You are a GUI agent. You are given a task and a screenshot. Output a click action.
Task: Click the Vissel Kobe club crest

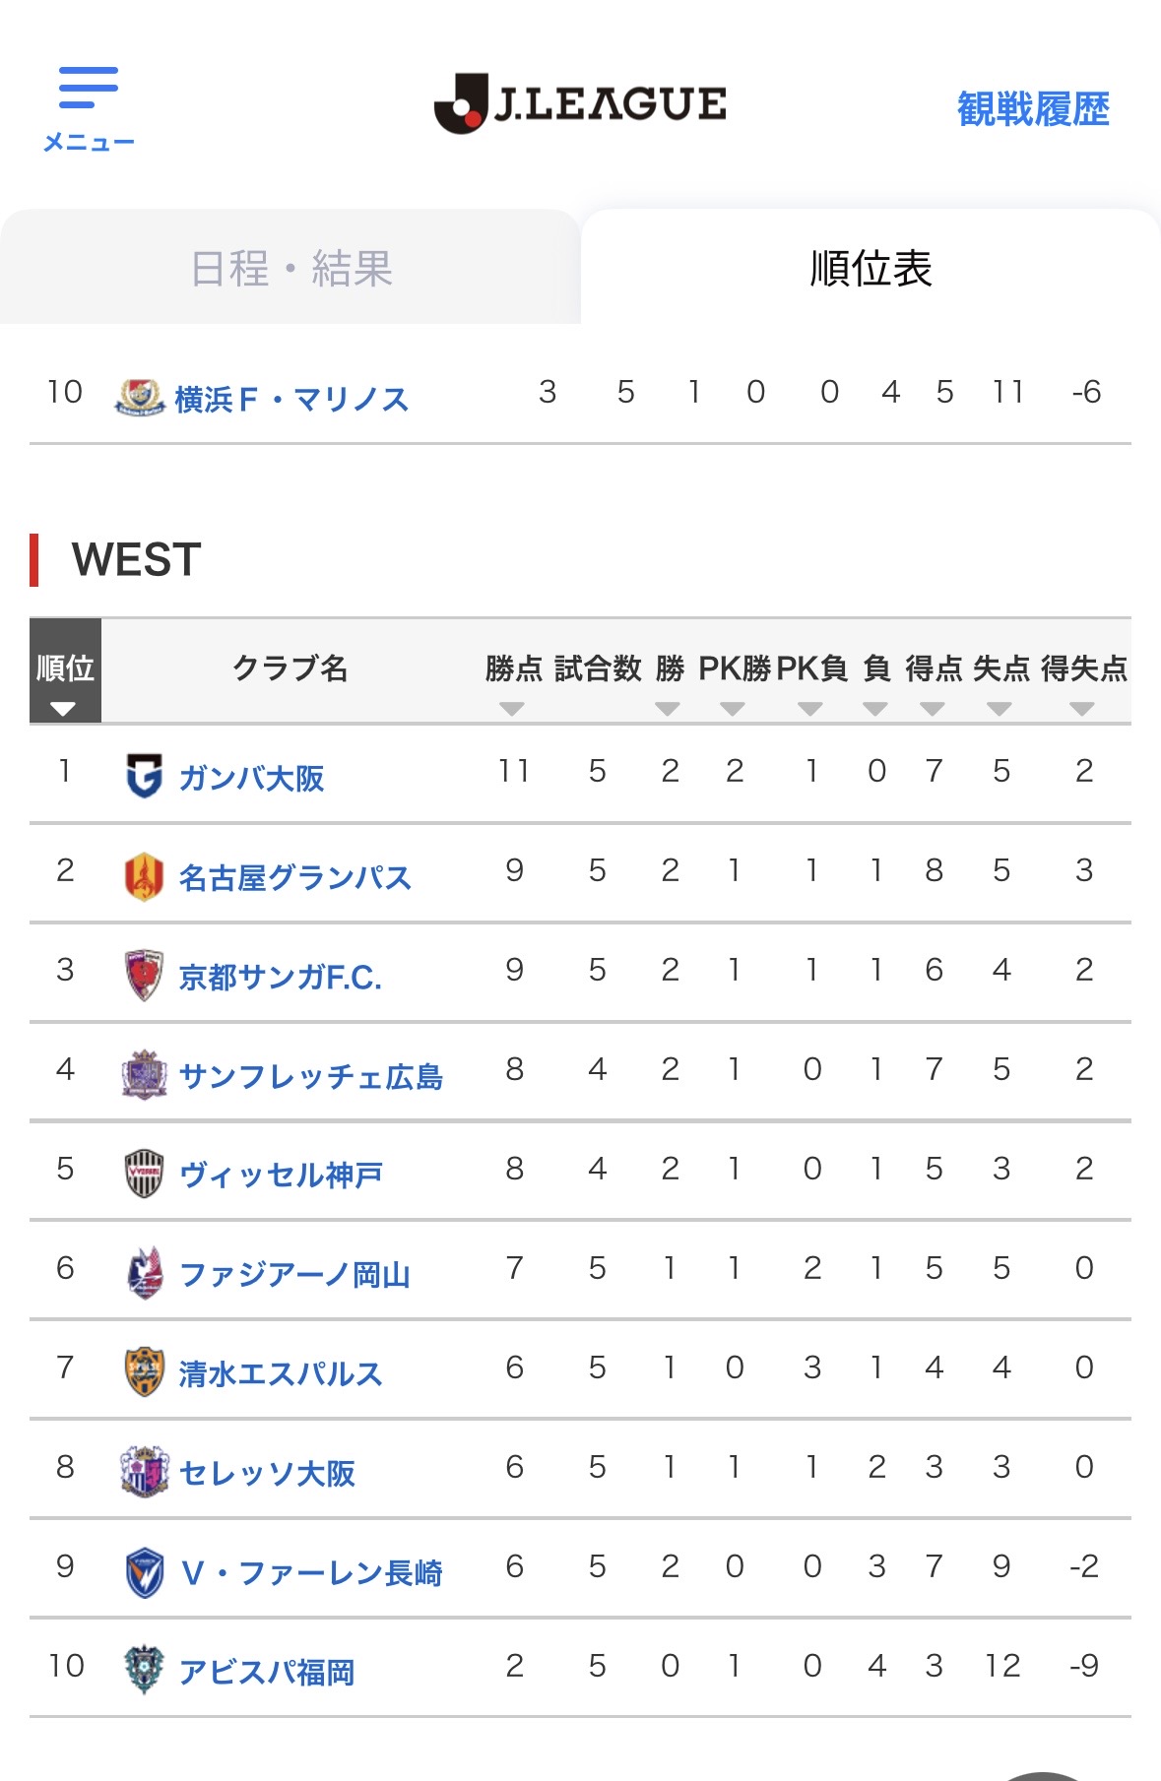pyautogui.click(x=144, y=1174)
